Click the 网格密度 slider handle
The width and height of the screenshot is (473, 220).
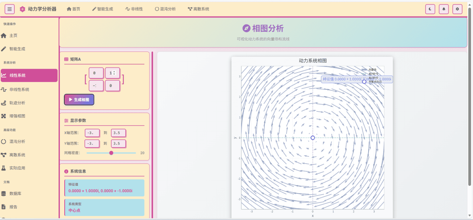[111, 153]
